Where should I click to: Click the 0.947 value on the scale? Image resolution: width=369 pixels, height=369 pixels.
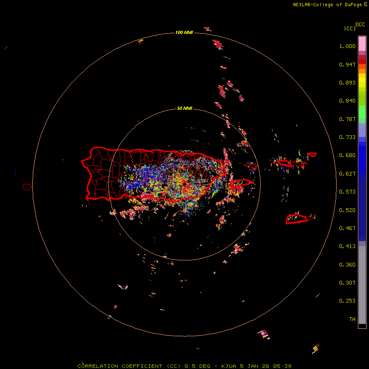pyautogui.click(x=347, y=64)
